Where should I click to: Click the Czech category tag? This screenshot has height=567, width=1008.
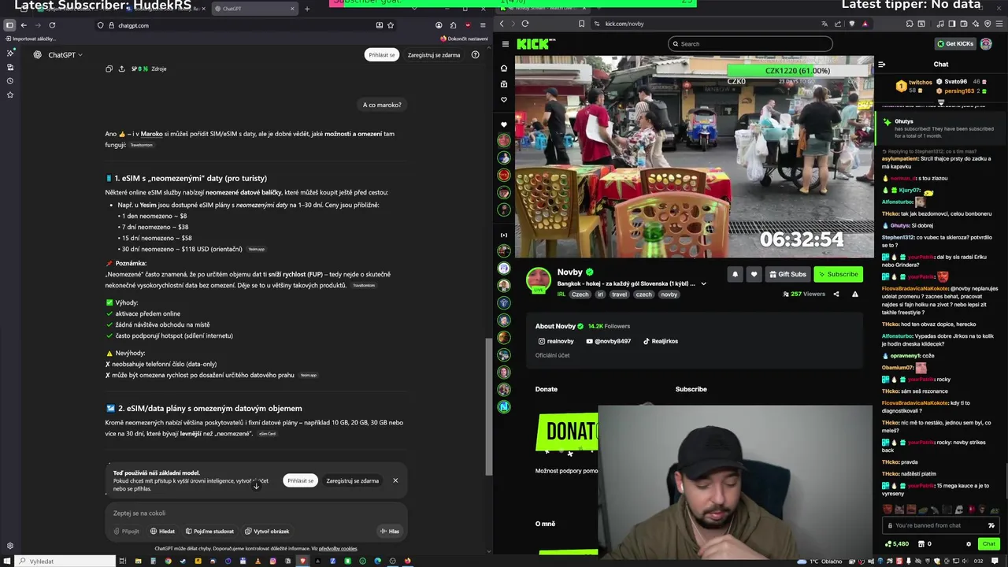coord(580,295)
